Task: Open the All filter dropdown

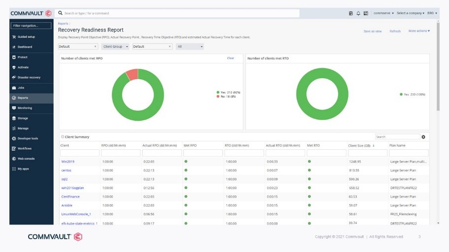Action: click(190, 47)
